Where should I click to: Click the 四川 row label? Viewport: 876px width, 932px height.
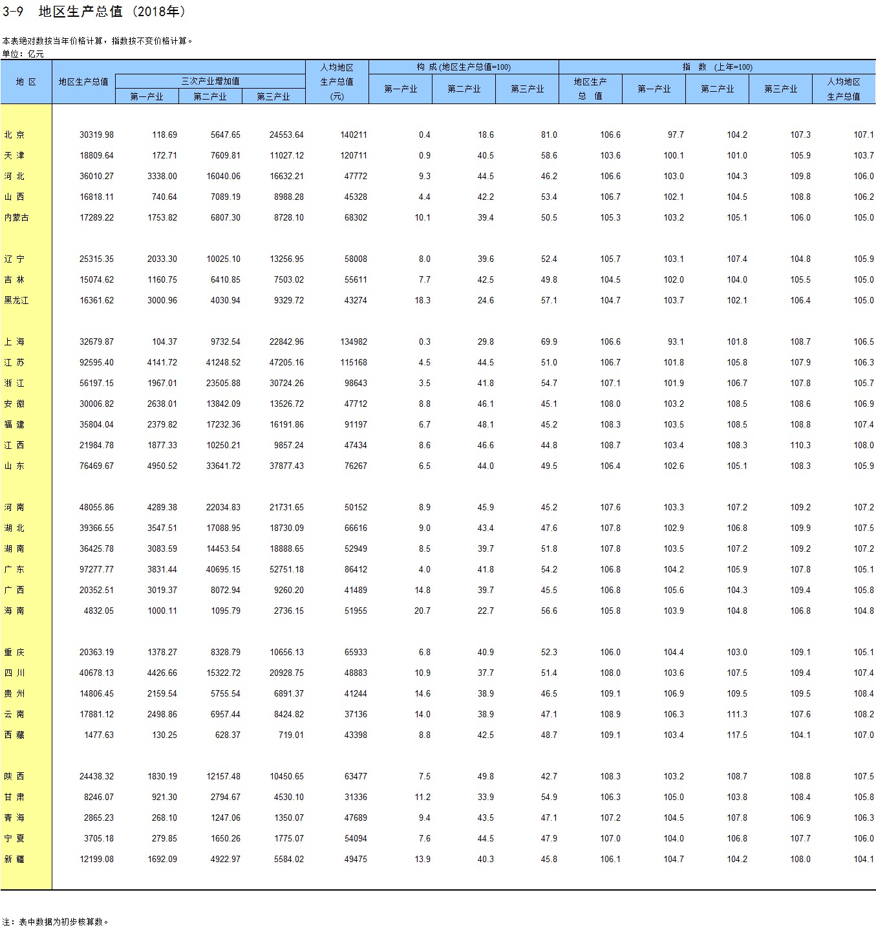point(14,673)
